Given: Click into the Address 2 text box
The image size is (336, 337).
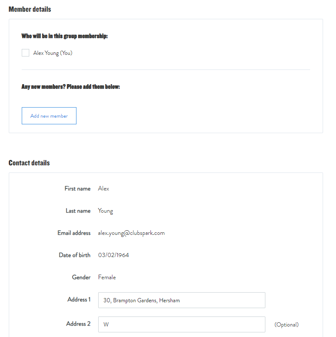Looking at the screenshot, I should [181, 324].
